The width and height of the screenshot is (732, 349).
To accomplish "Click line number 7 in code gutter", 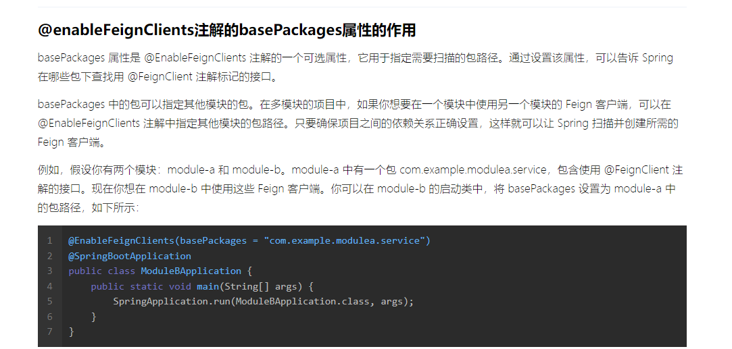I will click(49, 331).
